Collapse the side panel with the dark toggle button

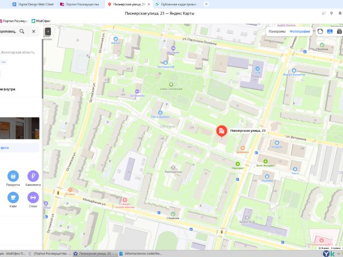48,32
